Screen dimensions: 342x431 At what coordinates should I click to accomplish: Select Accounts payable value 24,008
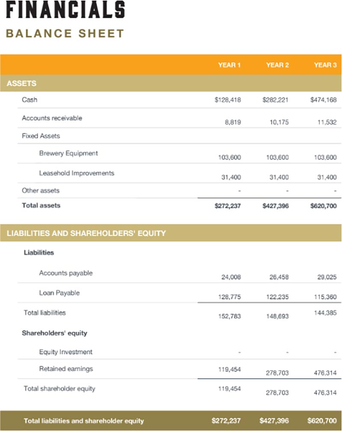tap(231, 277)
